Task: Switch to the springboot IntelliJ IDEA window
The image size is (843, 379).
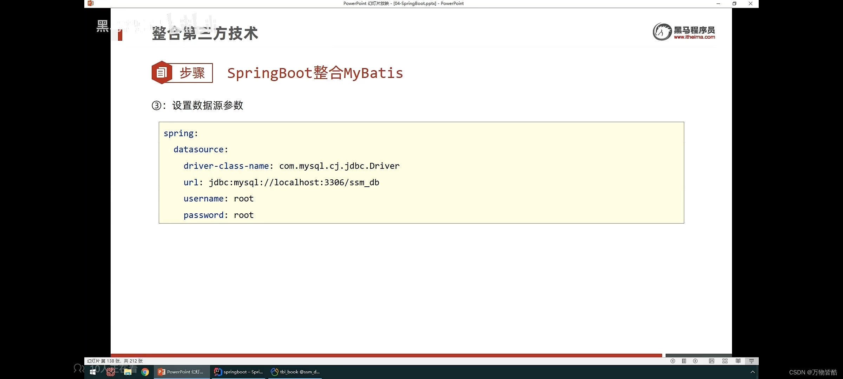Action: tap(239, 372)
